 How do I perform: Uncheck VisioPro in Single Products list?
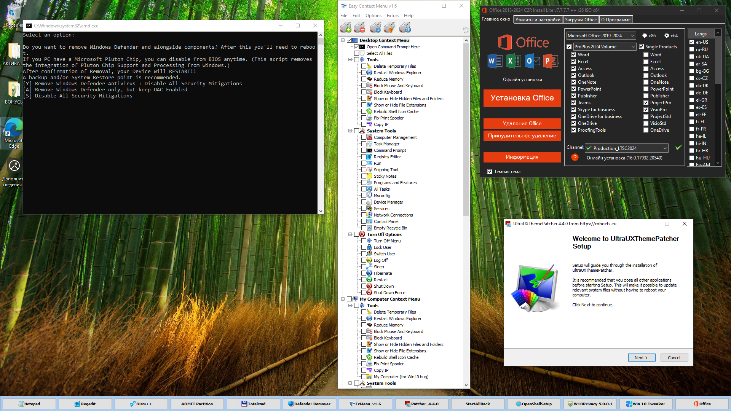(x=646, y=110)
